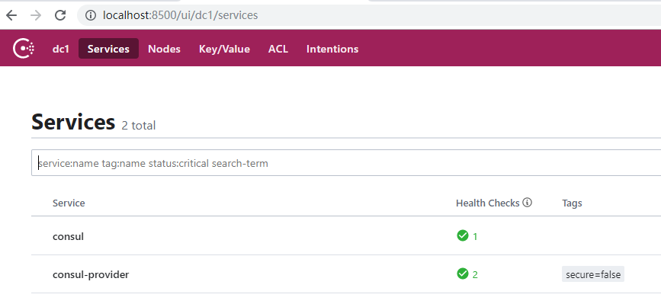The image size is (661, 304).
Task: Open the consul service link
Action: [68, 236]
